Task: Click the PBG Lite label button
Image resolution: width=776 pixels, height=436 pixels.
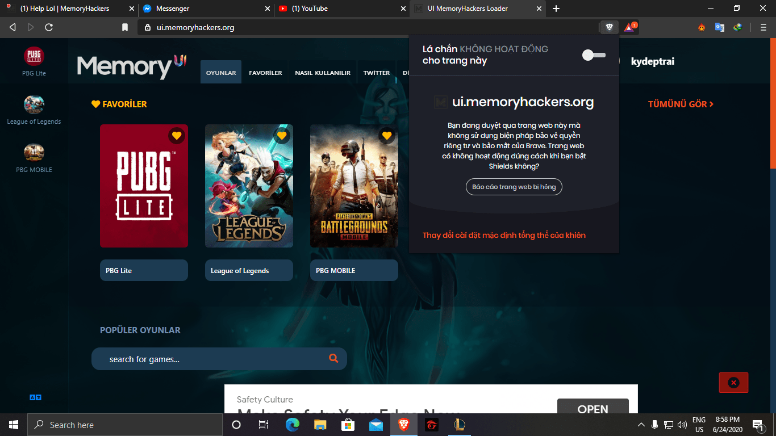Action: pyautogui.click(x=144, y=270)
